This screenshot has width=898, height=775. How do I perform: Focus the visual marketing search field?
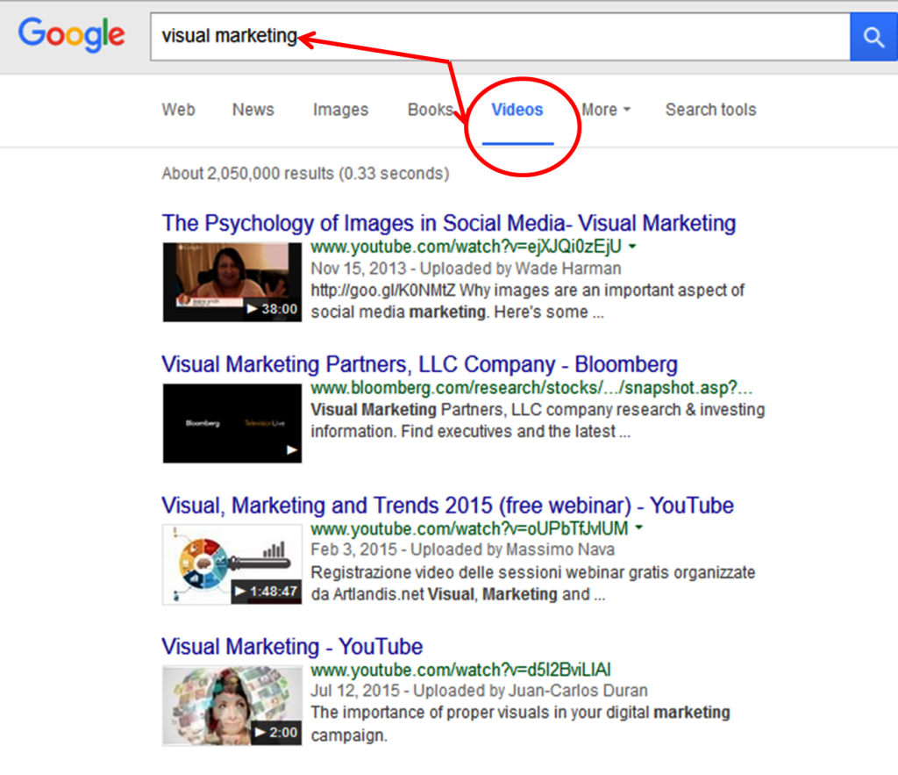[x=500, y=37]
